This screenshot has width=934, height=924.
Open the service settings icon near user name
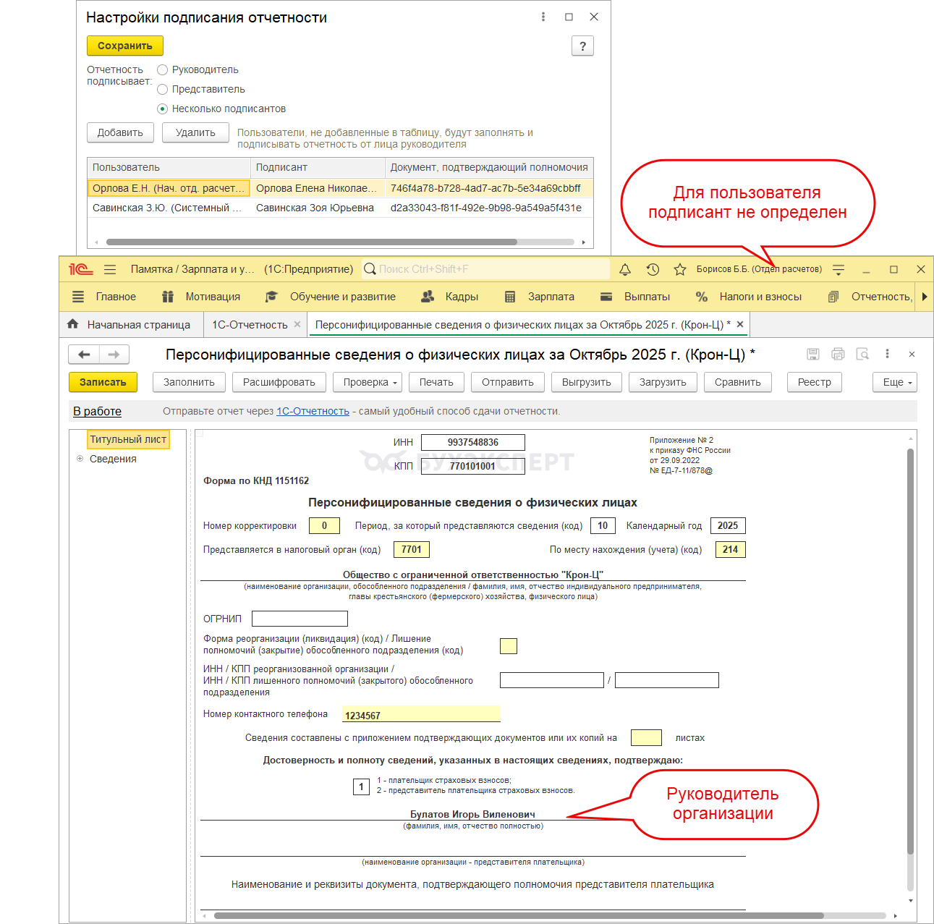(839, 269)
